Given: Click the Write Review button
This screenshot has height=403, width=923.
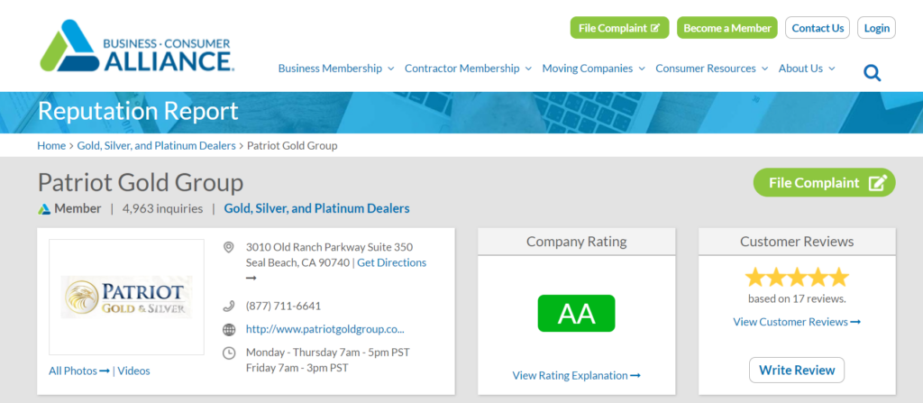Looking at the screenshot, I should click(x=797, y=370).
